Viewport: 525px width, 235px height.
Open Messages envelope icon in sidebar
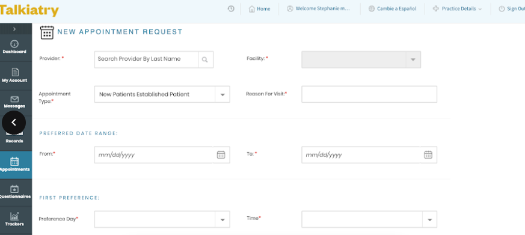(14, 99)
